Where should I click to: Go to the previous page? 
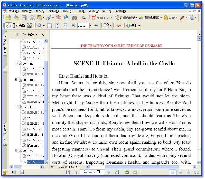pos(76,172)
